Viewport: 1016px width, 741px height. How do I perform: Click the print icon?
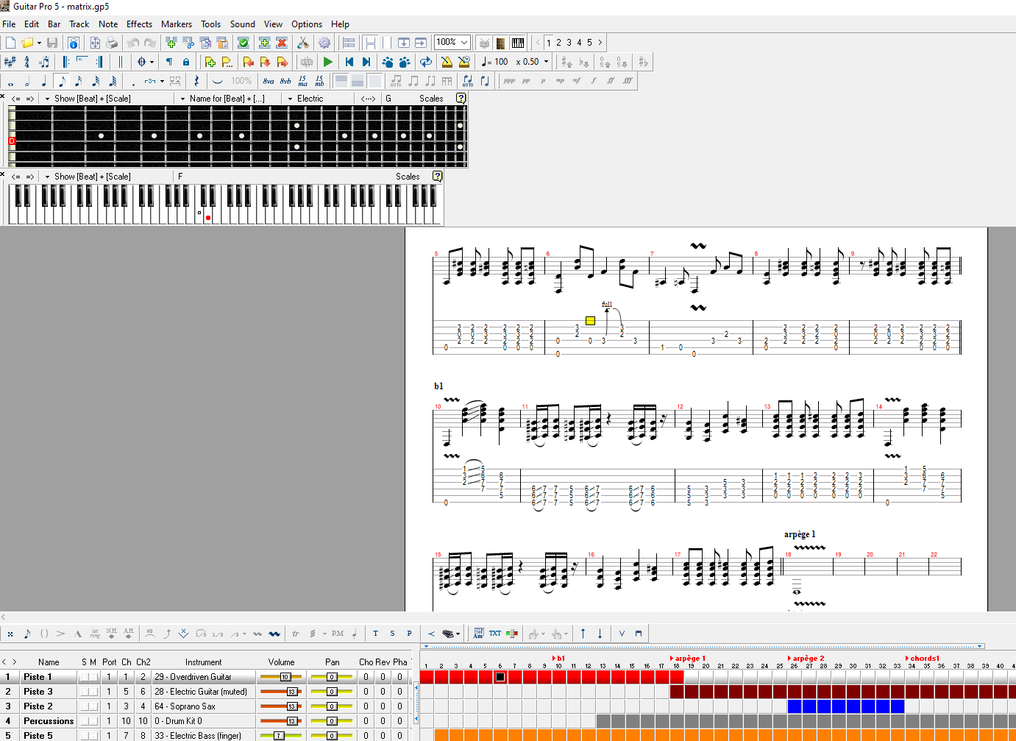click(112, 43)
